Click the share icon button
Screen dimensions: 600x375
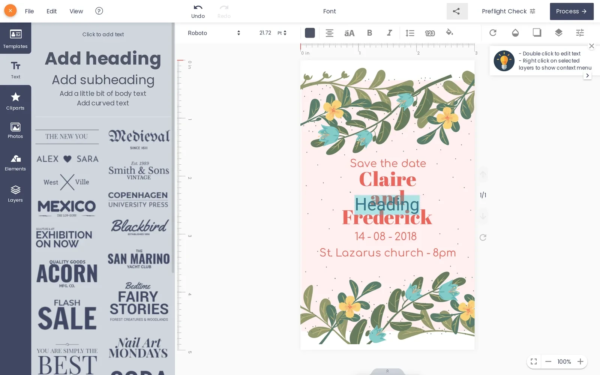point(457,11)
